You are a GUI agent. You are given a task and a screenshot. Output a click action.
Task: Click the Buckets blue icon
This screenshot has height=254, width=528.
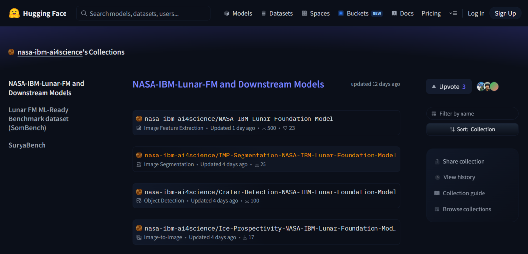point(341,14)
